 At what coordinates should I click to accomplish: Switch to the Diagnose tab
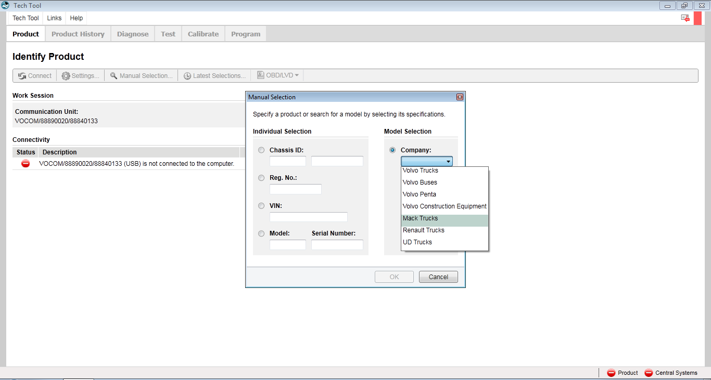click(133, 34)
